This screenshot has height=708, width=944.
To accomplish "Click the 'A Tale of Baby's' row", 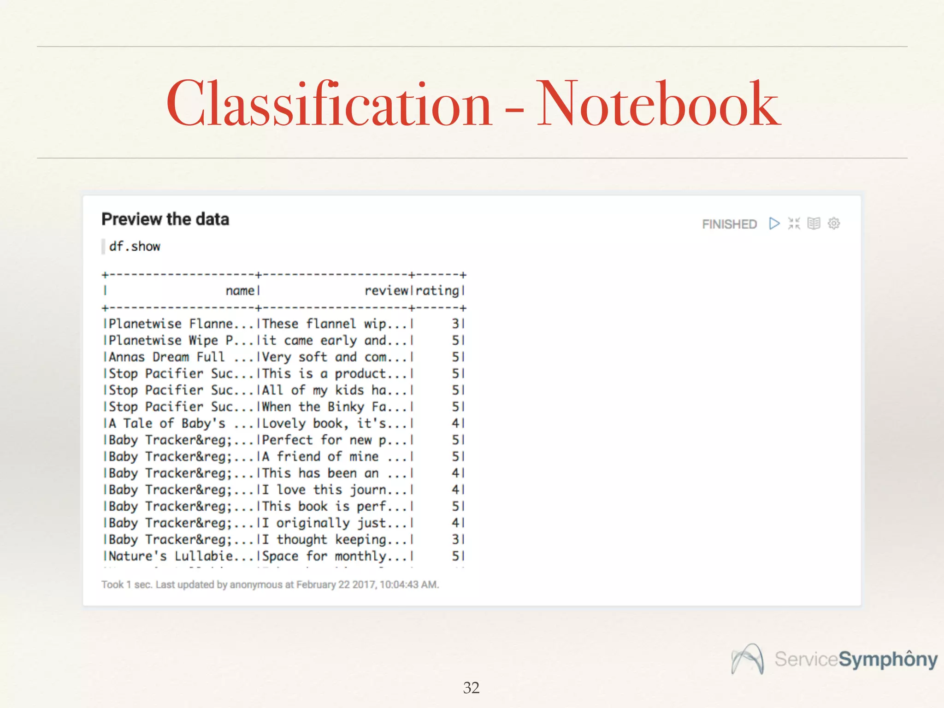I will tap(168, 423).
